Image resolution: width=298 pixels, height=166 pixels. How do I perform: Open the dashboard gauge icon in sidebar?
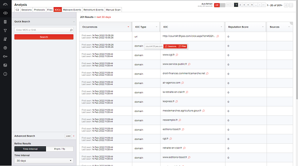(x=5, y=4)
